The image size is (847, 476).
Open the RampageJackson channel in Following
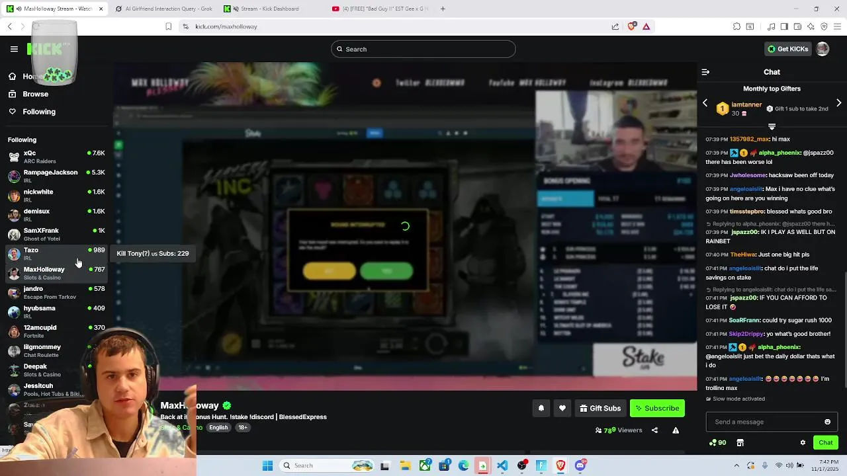point(56,176)
